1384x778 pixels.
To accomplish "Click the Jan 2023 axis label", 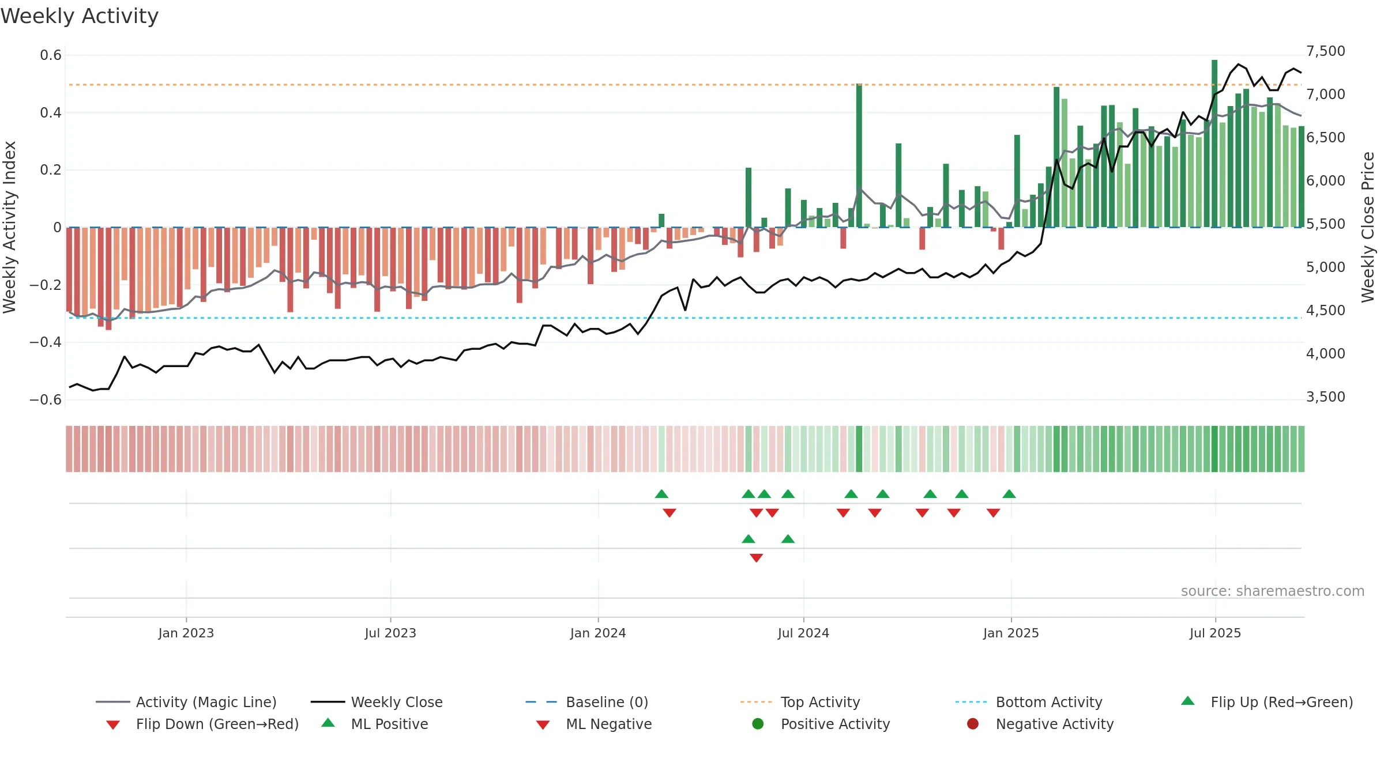I will [186, 633].
